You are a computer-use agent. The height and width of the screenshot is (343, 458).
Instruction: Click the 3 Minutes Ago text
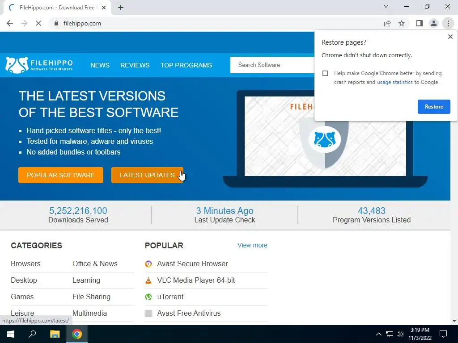[x=225, y=211]
